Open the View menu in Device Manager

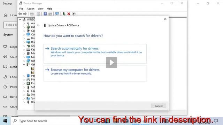coord(40,9)
